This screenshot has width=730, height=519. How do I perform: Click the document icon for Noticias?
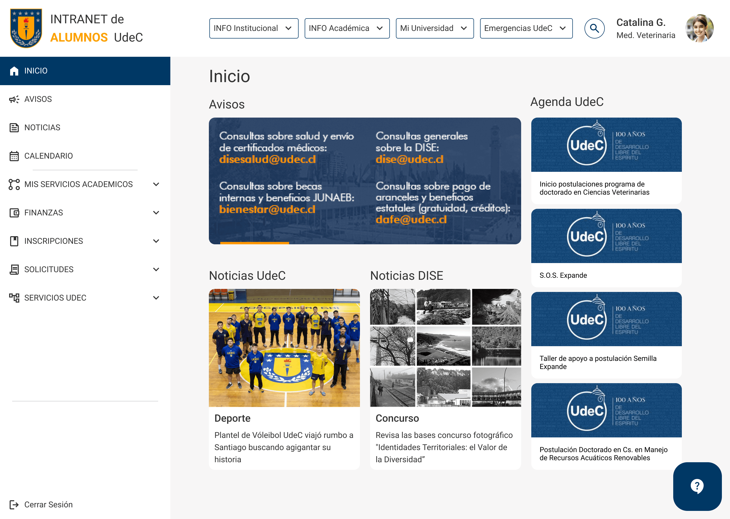pos(14,127)
